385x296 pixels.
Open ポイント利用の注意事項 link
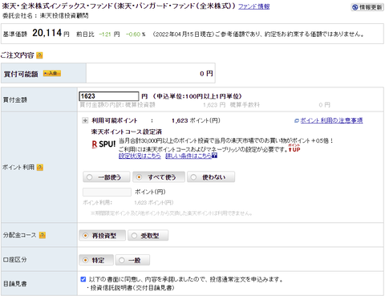click(x=331, y=120)
